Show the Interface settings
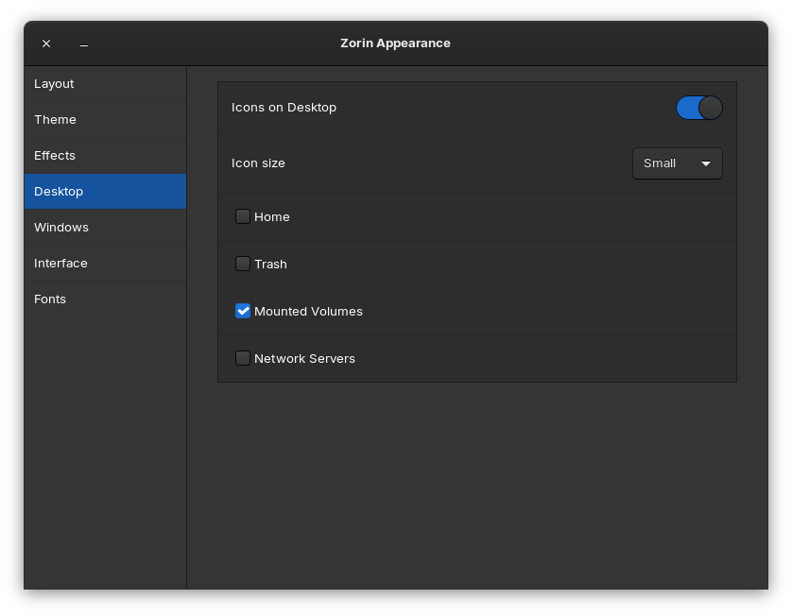This screenshot has height=616, width=792. pos(105,263)
